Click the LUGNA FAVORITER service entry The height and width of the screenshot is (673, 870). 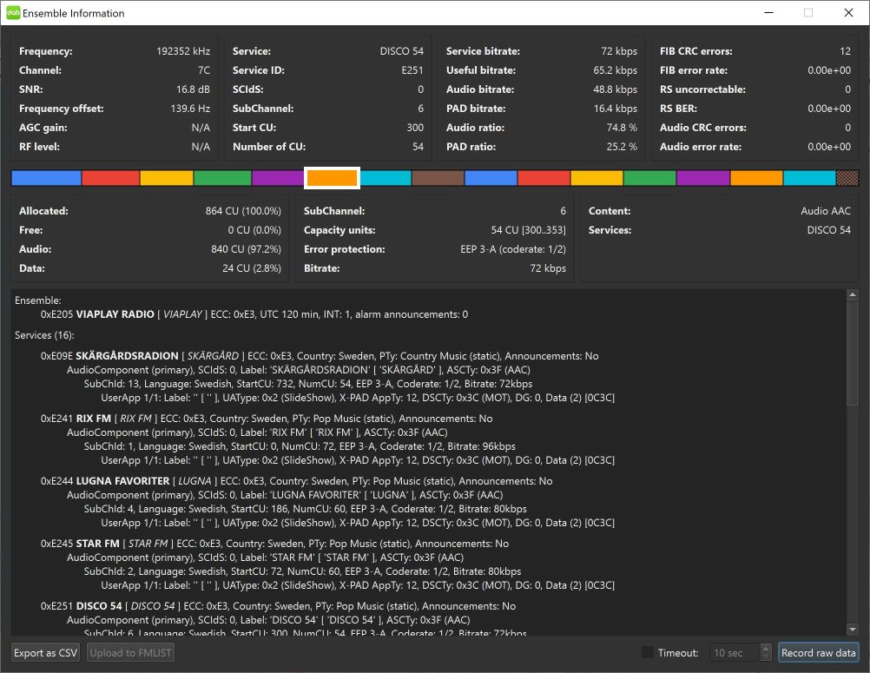click(122, 481)
